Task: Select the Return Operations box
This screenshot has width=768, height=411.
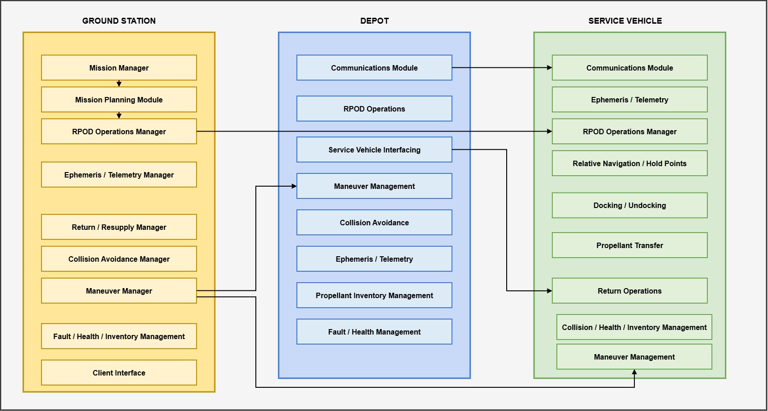Action: pyautogui.click(x=629, y=291)
